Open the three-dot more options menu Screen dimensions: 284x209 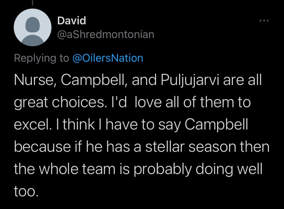[264, 21]
